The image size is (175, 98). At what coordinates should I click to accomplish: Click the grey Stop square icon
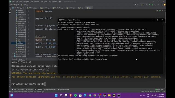(158, 5)
